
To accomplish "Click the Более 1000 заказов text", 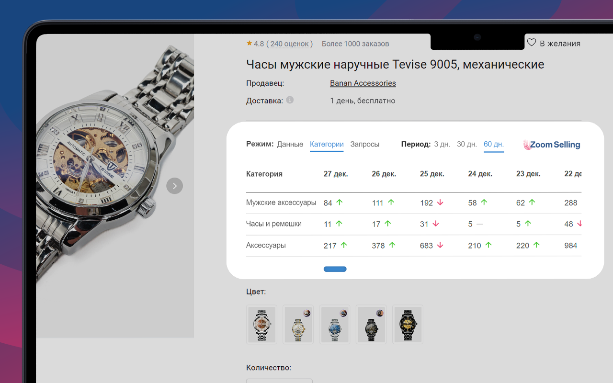I will coord(355,44).
